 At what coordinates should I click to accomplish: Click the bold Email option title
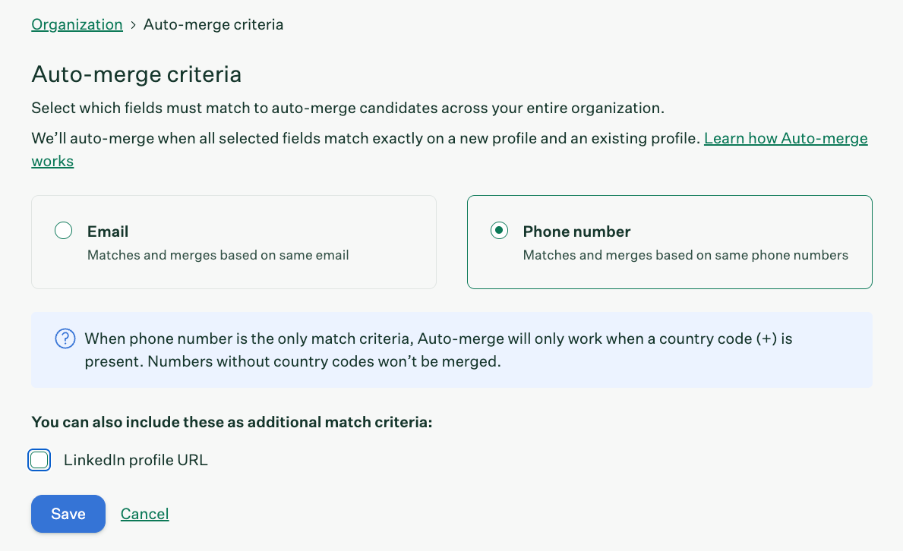pos(108,231)
